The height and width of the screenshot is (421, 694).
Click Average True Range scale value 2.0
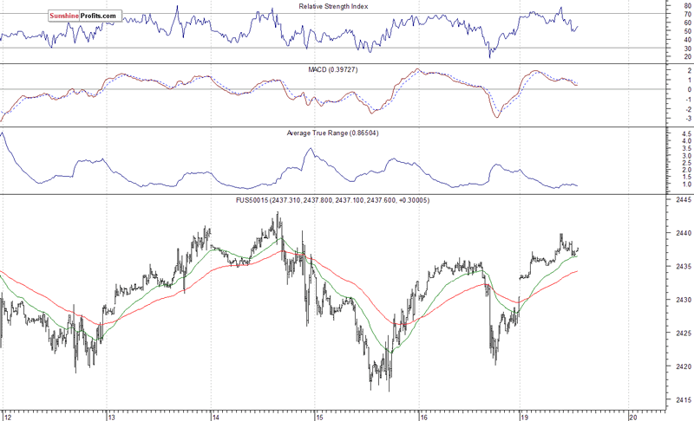coord(687,170)
